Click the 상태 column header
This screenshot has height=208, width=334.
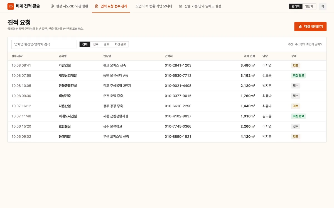pyautogui.click(x=294, y=56)
